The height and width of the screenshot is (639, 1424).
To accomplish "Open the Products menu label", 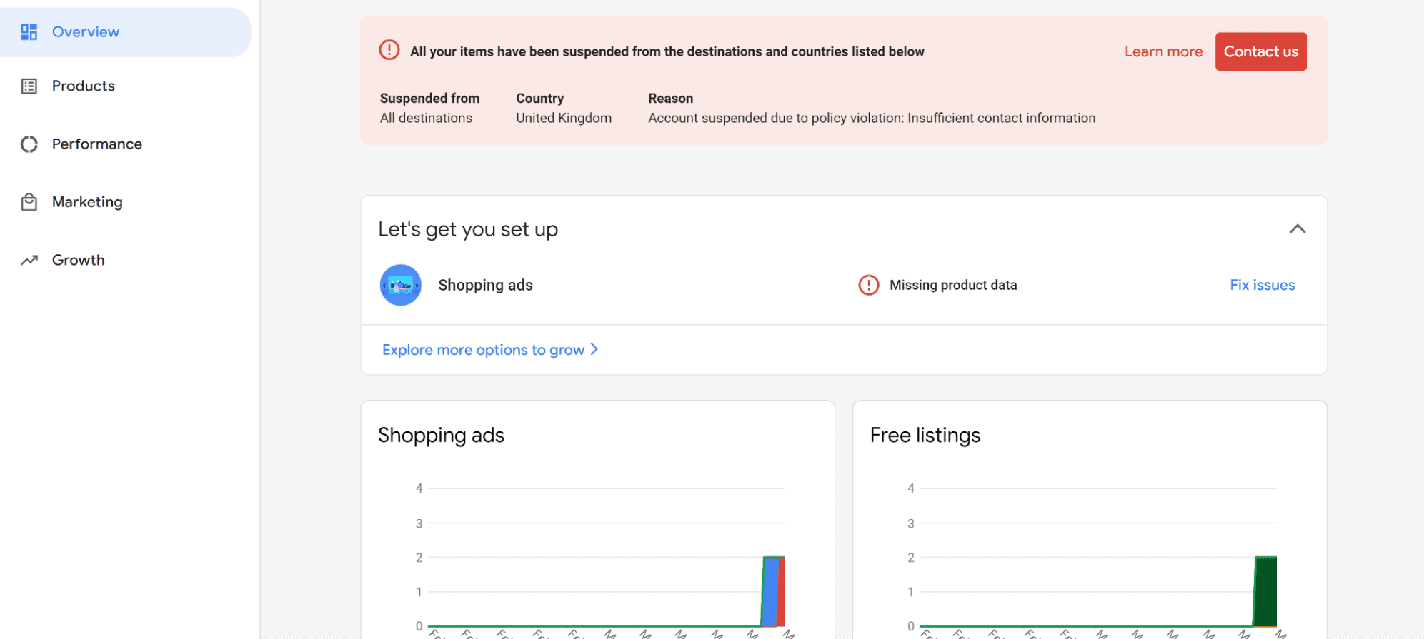I will point(84,86).
